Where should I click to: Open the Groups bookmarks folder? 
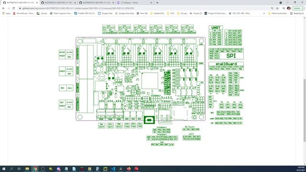182,13
